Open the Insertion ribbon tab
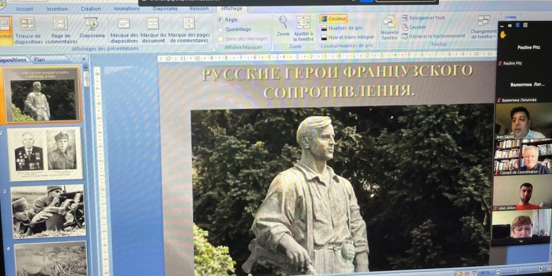Screen dimensions: 552x276 (57, 9)
